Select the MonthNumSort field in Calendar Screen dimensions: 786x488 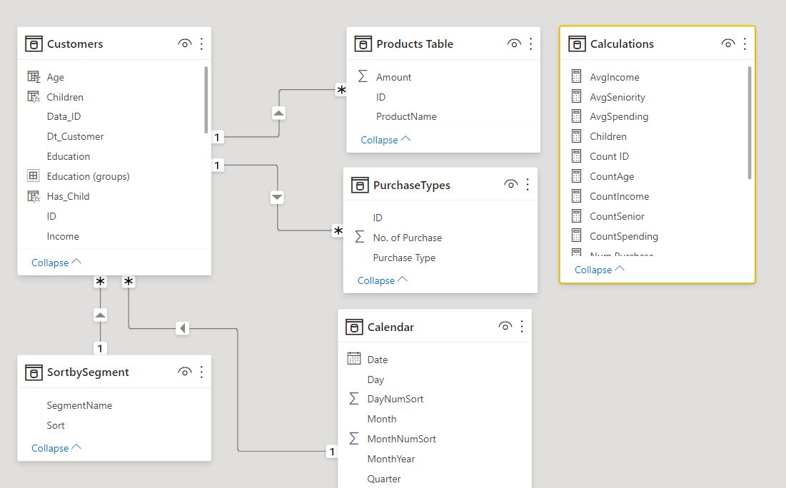(401, 439)
